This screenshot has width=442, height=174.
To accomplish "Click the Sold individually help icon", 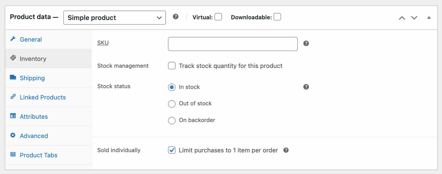I will (x=286, y=150).
